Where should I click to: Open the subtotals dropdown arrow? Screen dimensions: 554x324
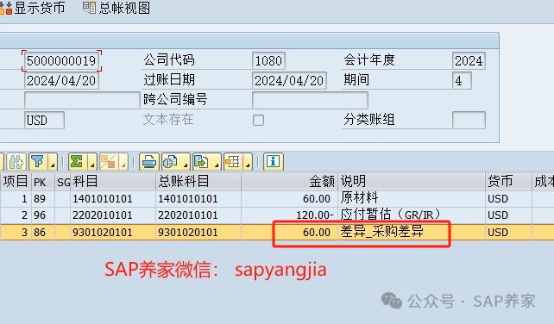(x=123, y=162)
